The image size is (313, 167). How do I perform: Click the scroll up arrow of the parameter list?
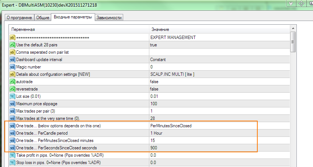point(293,28)
